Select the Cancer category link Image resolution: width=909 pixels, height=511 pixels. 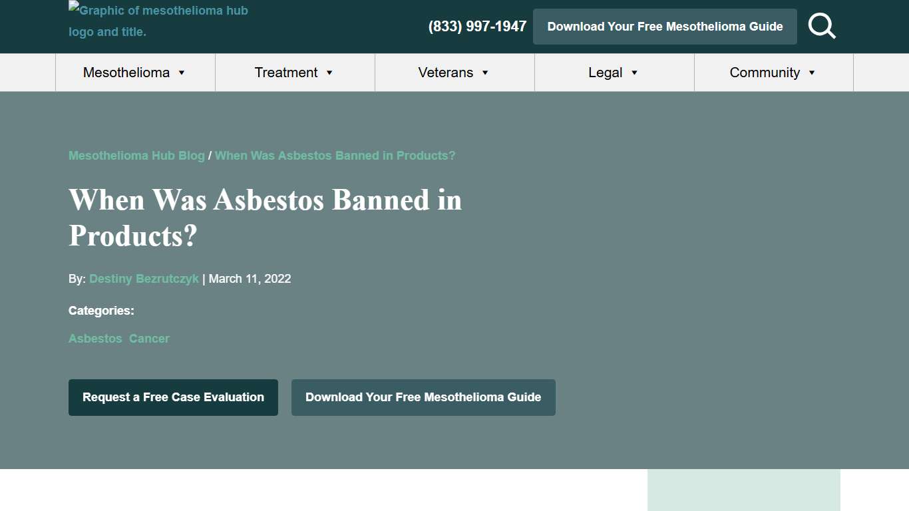tap(149, 339)
